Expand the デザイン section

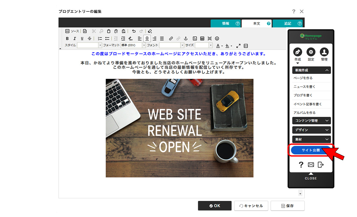coord(311,130)
